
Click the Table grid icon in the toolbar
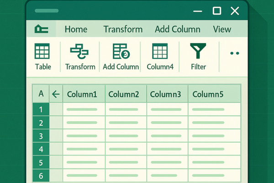click(x=42, y=51)
